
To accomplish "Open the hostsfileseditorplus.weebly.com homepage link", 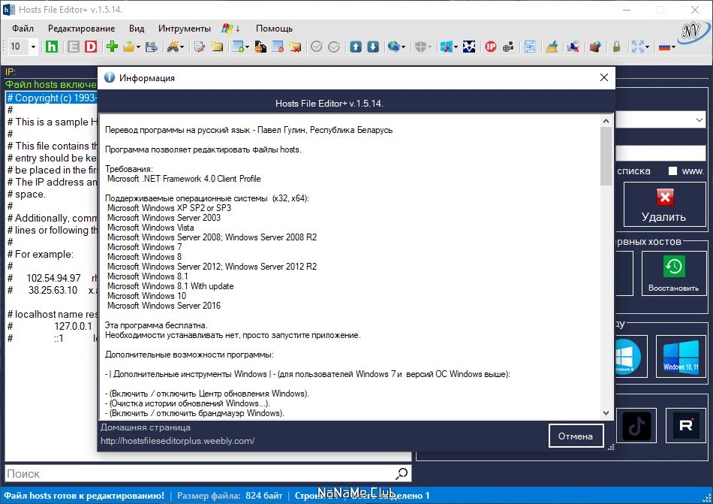I will tap(177, 441).
